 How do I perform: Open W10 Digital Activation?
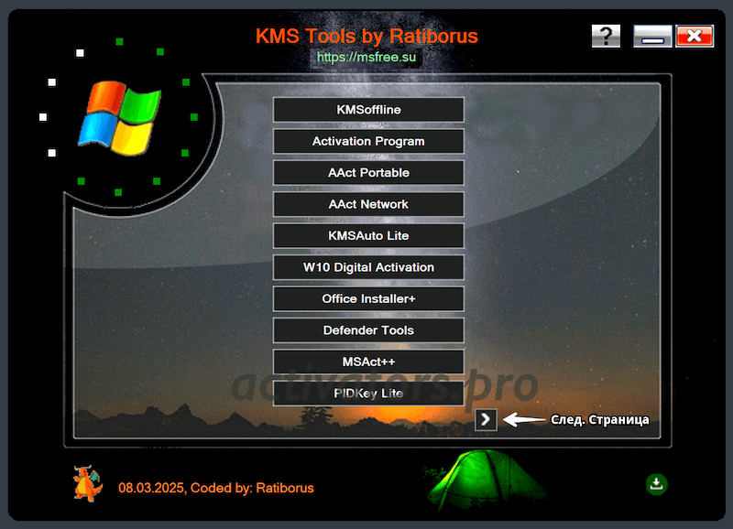tap(367, 267)
